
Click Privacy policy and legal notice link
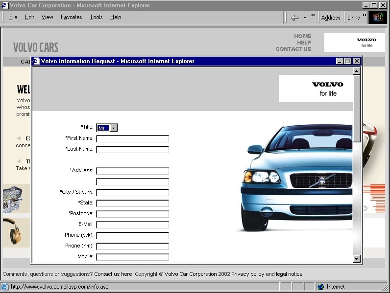[267, 274]
